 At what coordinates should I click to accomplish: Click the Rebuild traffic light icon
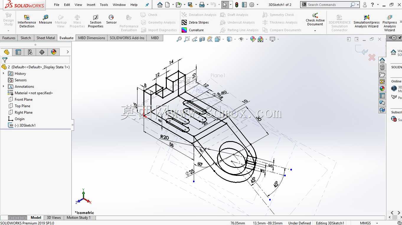tap(237, 5)
